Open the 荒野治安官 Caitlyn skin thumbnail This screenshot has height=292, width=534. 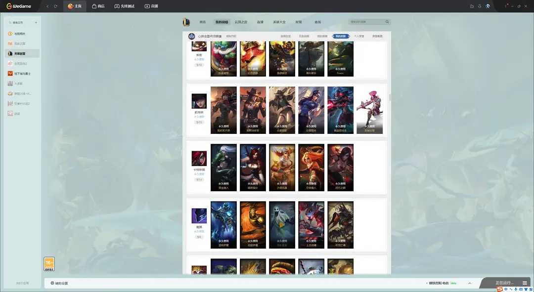[253, 110]
